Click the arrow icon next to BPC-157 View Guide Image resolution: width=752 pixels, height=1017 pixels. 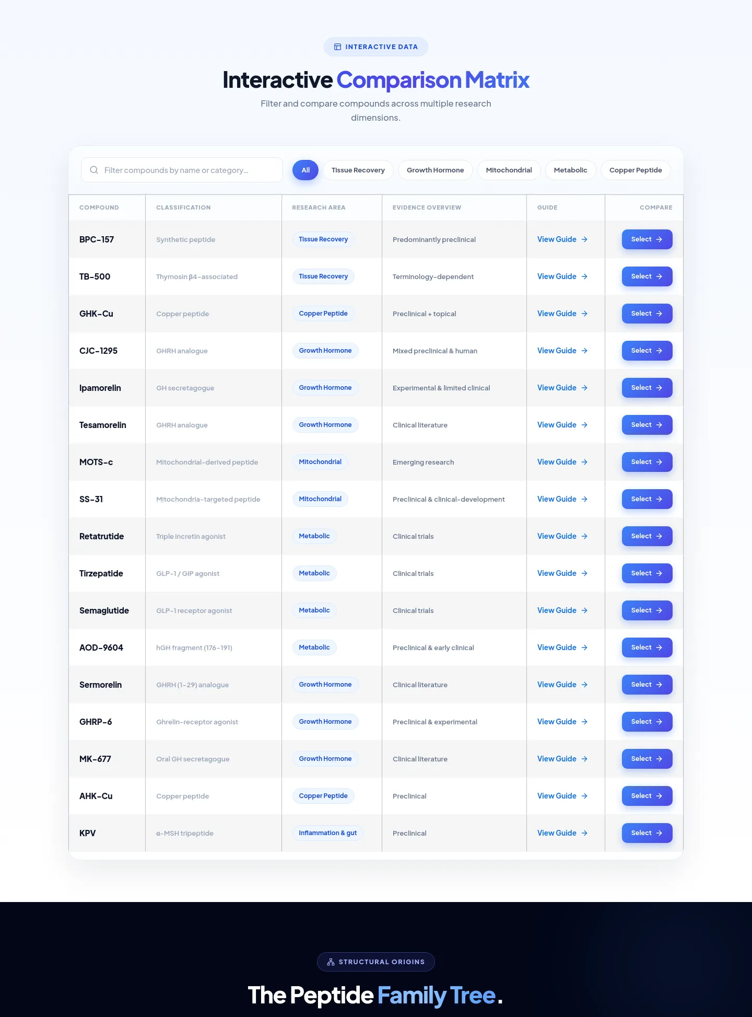pos(584,239)
